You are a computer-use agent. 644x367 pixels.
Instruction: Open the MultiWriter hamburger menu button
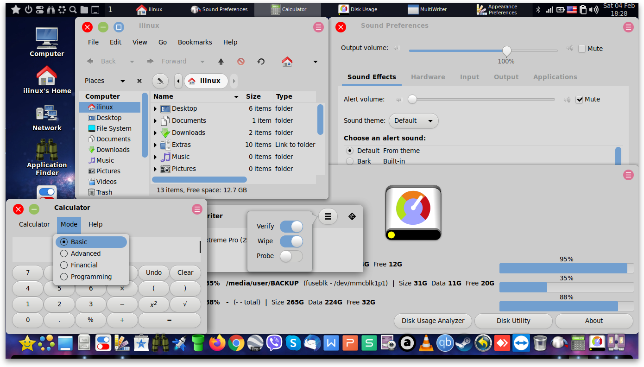pyautogui.click(x=328, y=216)
